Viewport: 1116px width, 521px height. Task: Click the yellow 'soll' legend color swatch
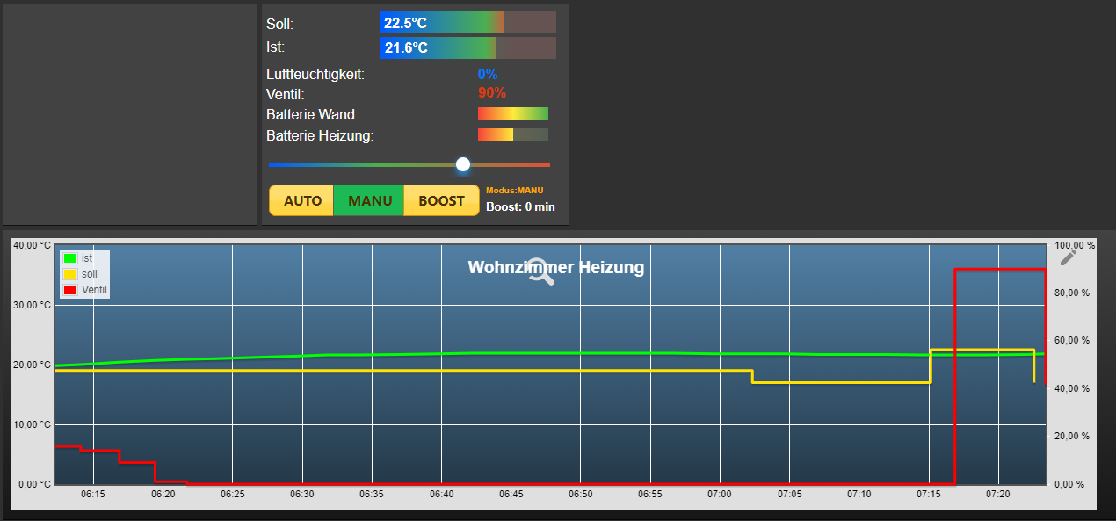click(70, 274)
